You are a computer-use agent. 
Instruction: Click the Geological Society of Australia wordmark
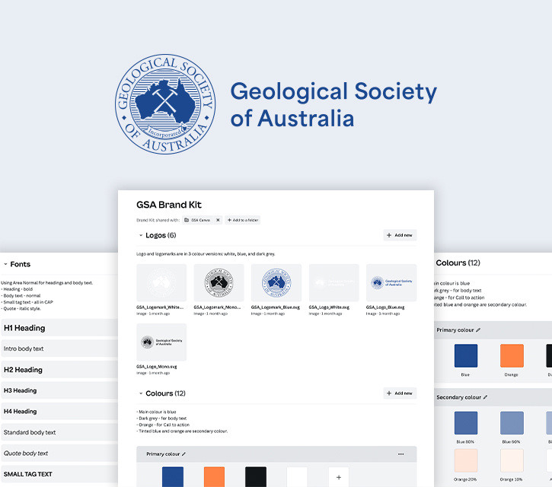point(333,104)
